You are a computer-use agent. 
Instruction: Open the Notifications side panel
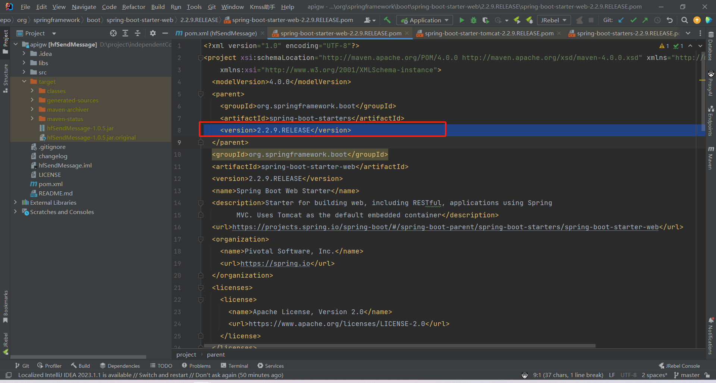711,336
